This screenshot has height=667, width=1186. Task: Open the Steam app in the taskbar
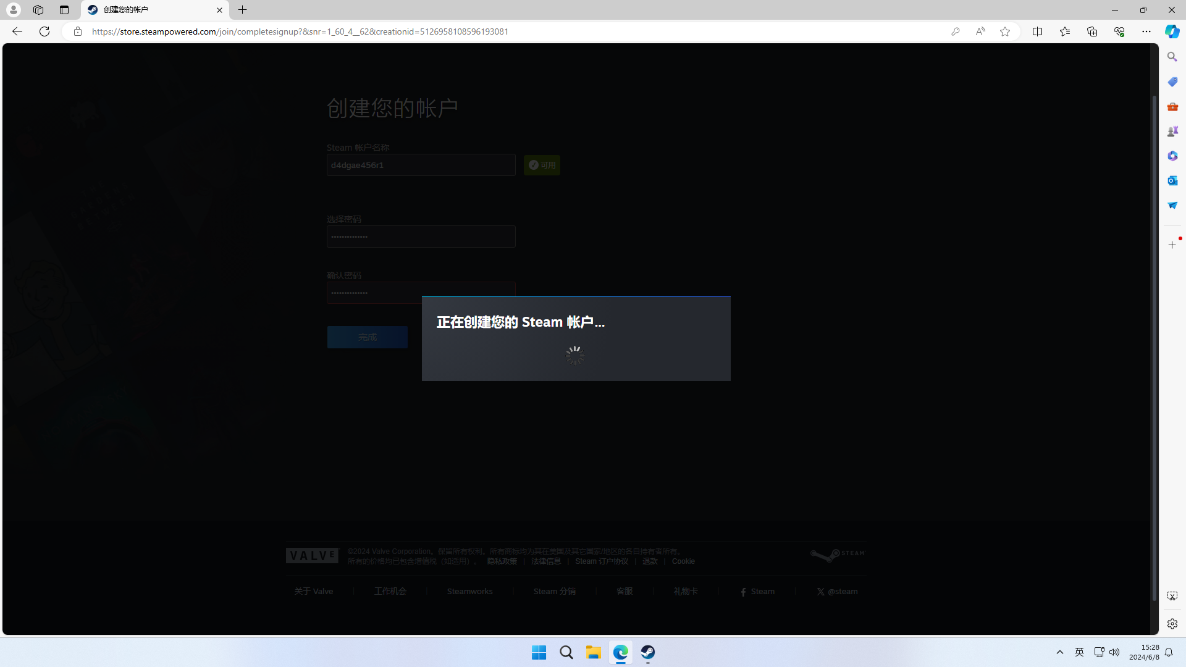(x=647, y=652)
